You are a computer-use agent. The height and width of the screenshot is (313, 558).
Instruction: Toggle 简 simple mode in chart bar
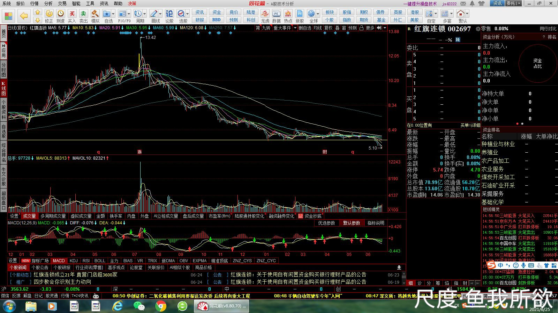point(258,28)
